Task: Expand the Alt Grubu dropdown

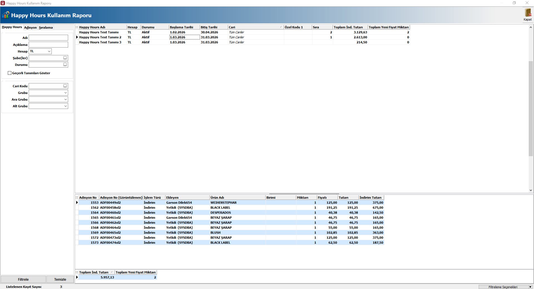Action: point(66,106)
